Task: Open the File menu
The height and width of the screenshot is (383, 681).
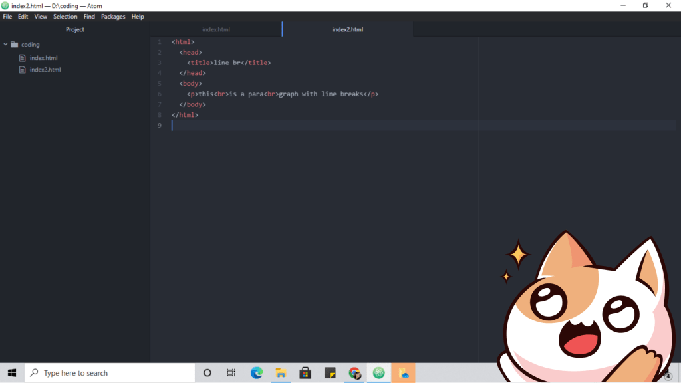Action: pos(7,17)
